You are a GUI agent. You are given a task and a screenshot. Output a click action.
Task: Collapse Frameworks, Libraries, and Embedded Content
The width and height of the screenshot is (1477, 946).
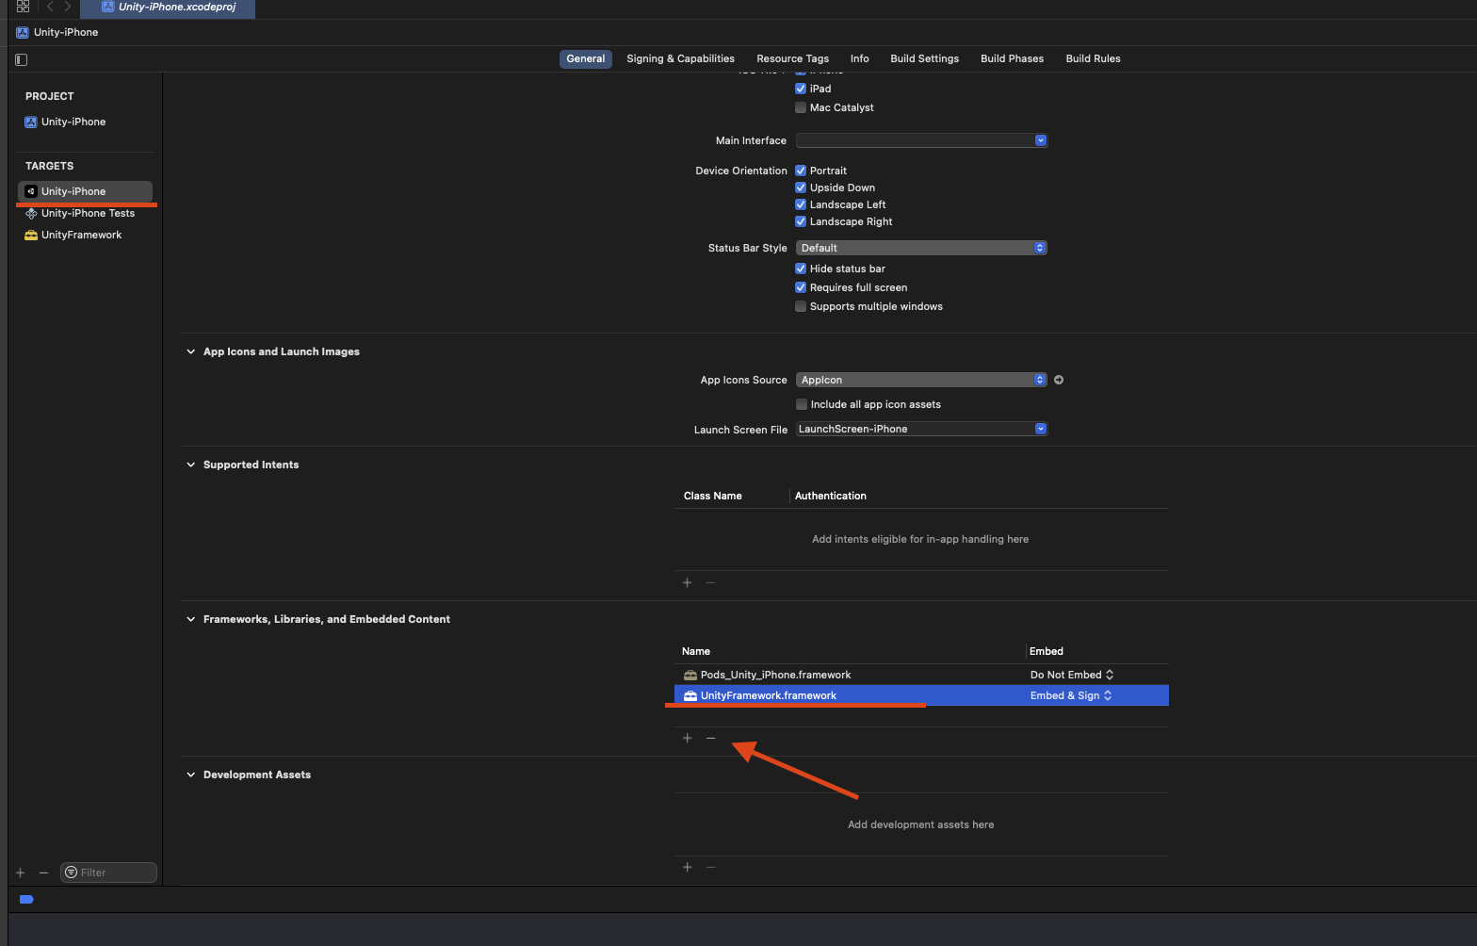[x=191, y=619]
